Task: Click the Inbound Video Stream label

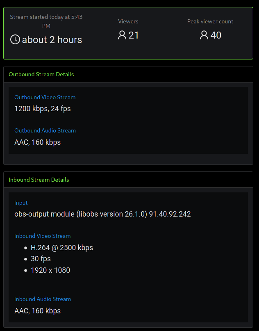Action: click(43, 236)
